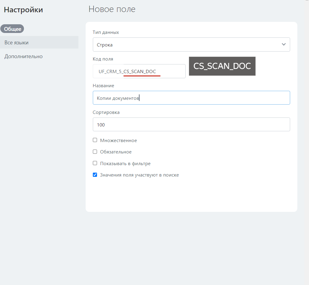Select the Общее settings tab

tap(12, 29)
